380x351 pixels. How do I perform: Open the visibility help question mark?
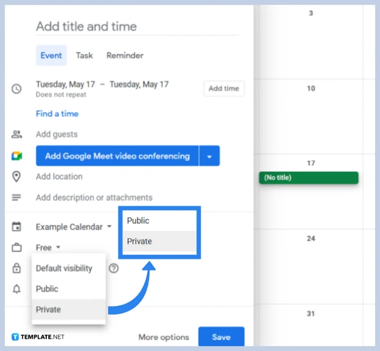(x=114, y=268)
